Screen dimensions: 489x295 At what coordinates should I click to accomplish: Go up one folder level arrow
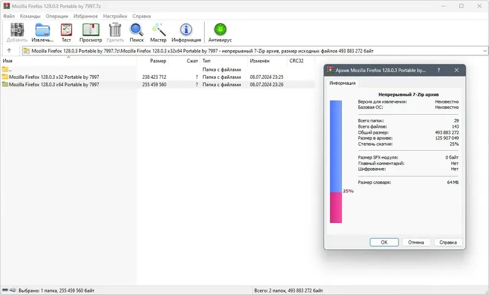pos(9,51)
